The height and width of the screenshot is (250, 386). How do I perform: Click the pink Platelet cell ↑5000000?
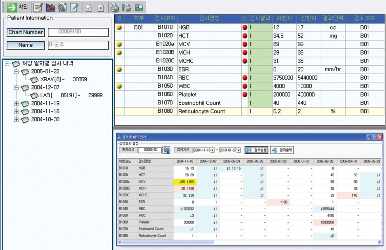[x=325, y=222]
